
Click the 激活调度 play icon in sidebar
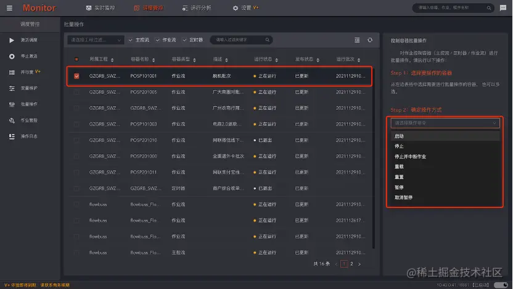point(12,40)
